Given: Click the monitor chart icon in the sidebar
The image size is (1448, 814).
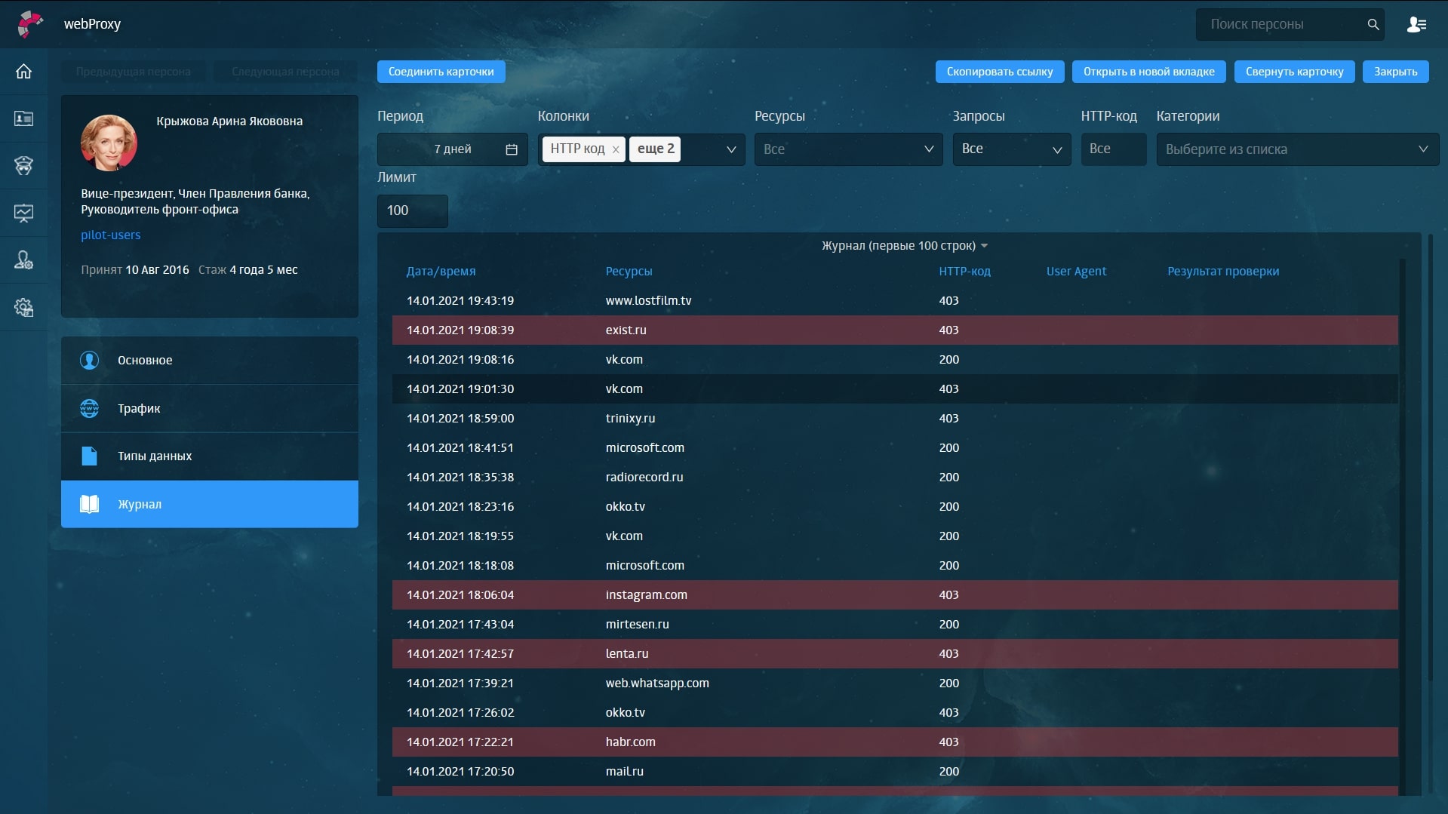Looking at the screenshot, I should coord(23,213).
